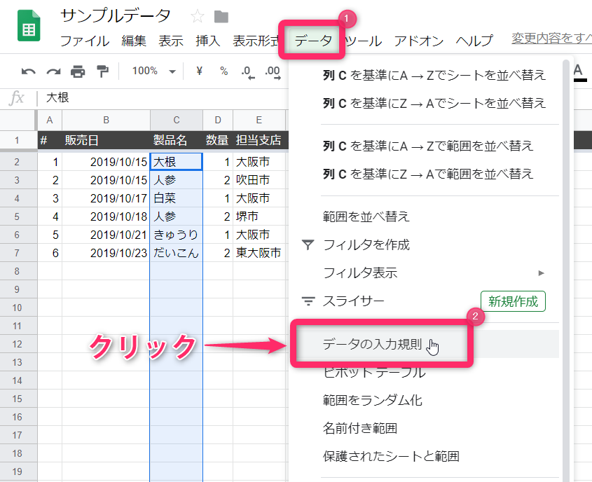Open the 100% zoom dropdown
This screenshot has width=592, height=482.
pos(153,71)
